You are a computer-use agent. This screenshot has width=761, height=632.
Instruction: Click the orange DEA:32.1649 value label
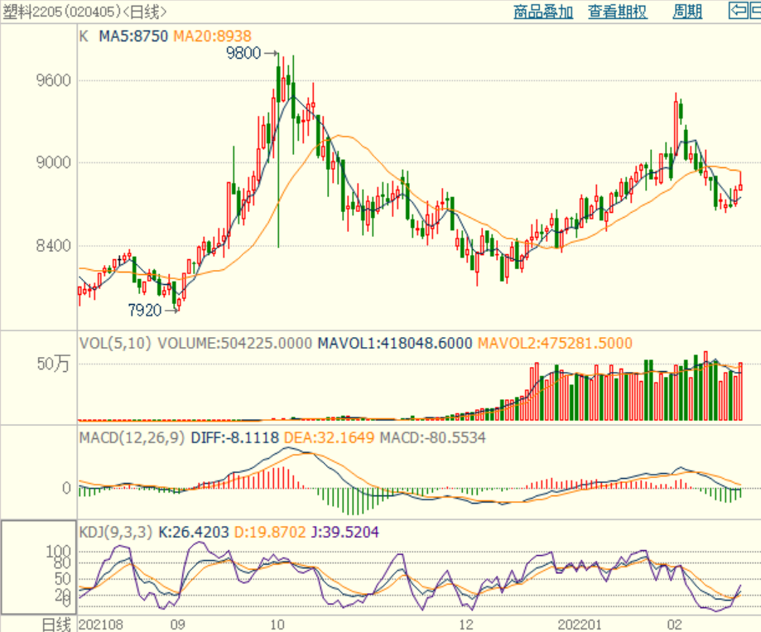coord(329,437)
